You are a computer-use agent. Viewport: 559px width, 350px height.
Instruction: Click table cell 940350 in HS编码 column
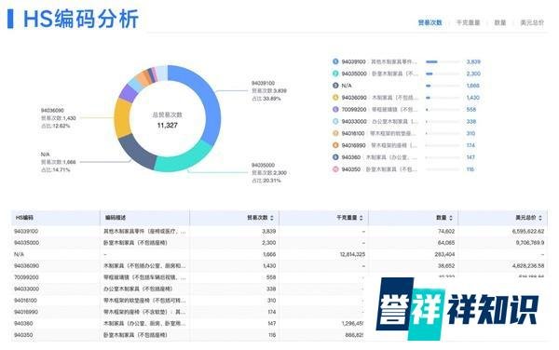[x=23, y=335]
